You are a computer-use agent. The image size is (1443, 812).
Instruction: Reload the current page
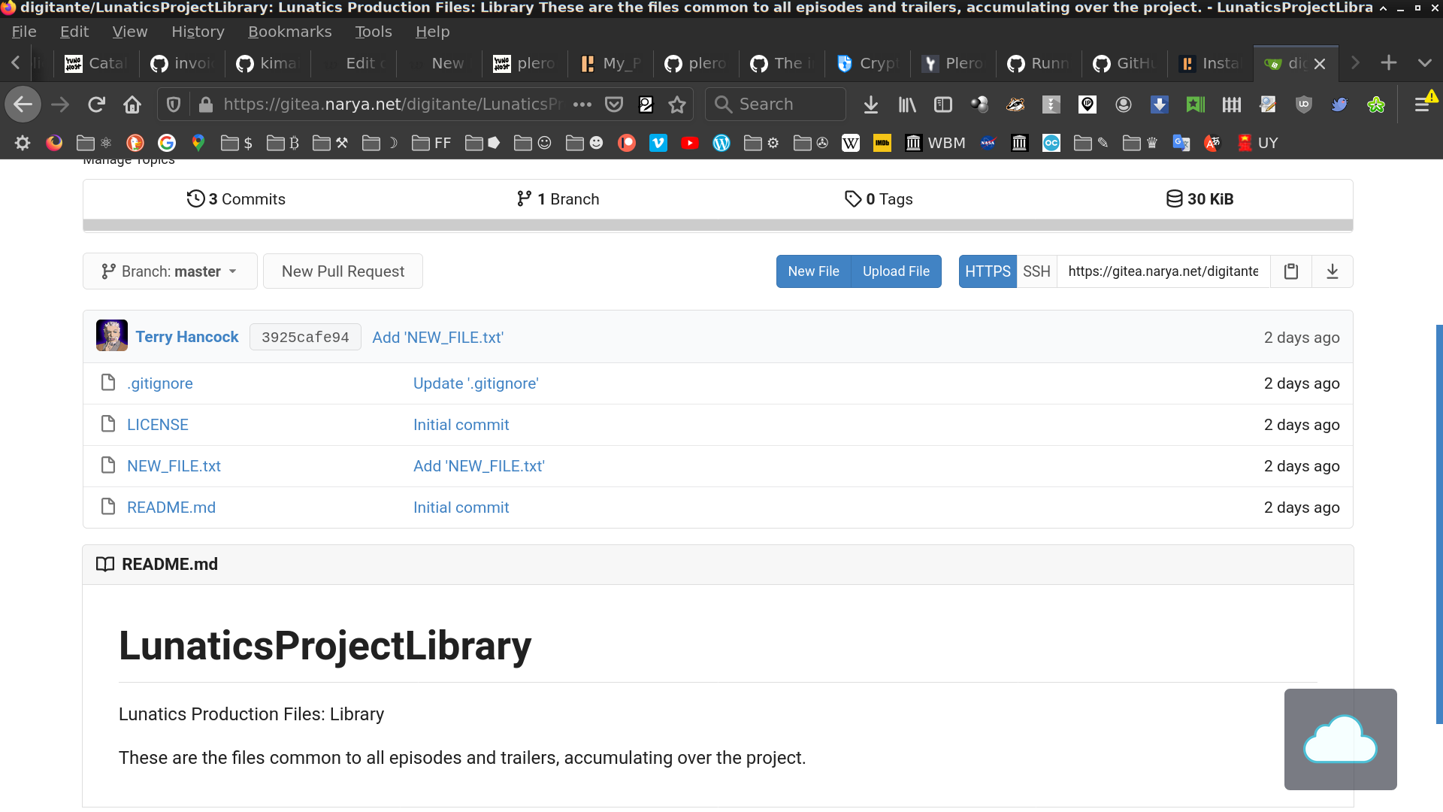click(96, 105)
